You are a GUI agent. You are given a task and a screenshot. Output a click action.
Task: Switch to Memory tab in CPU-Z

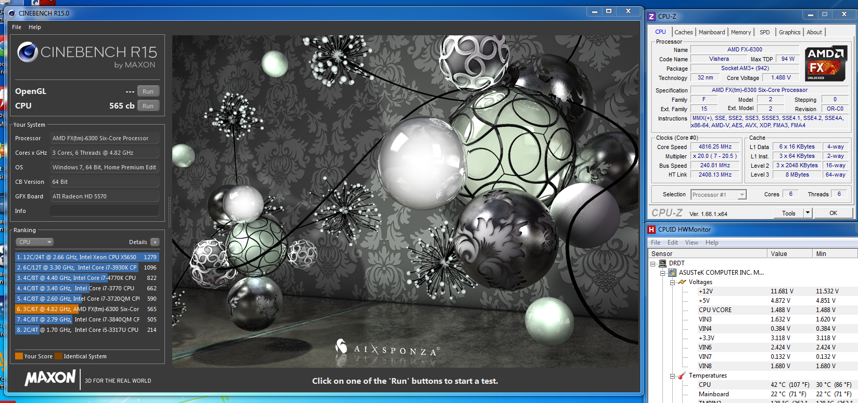[x=741, y=32]
